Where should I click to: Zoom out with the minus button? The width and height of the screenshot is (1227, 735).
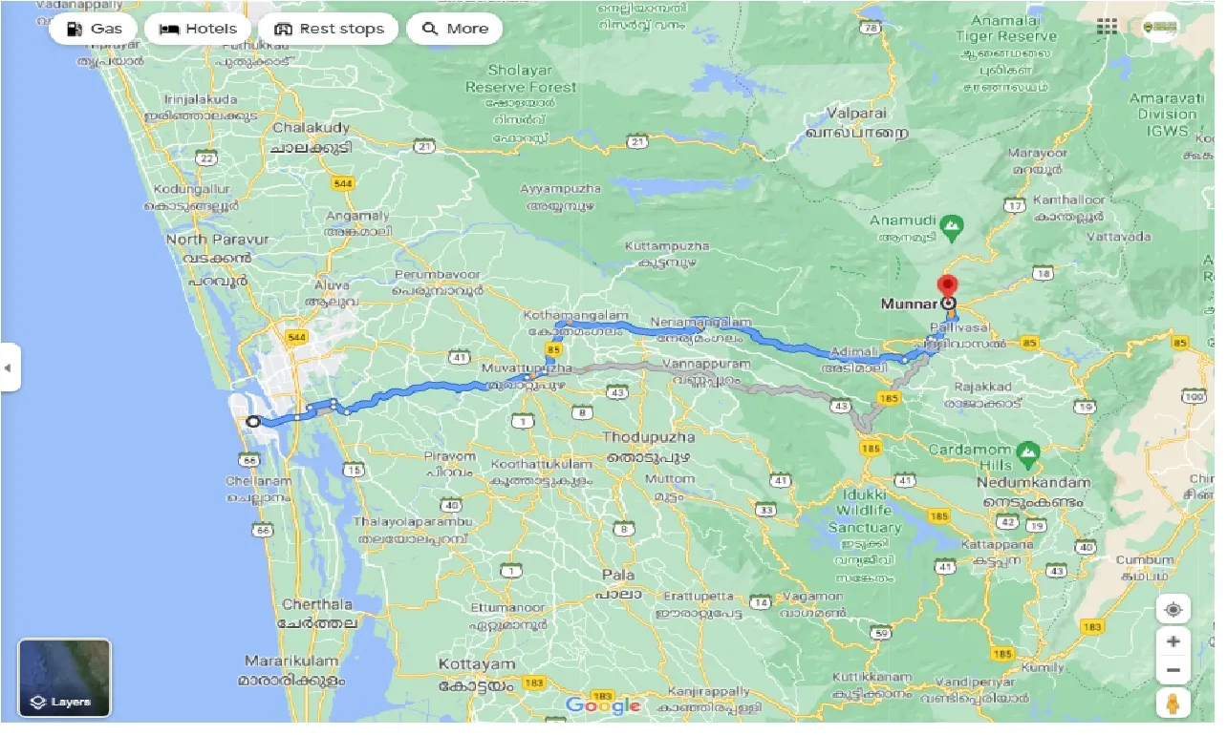[x=1173, y=670]
